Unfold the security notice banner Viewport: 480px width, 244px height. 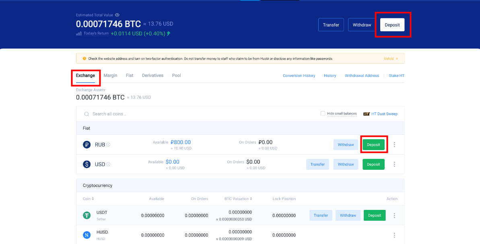coord(391,59)
